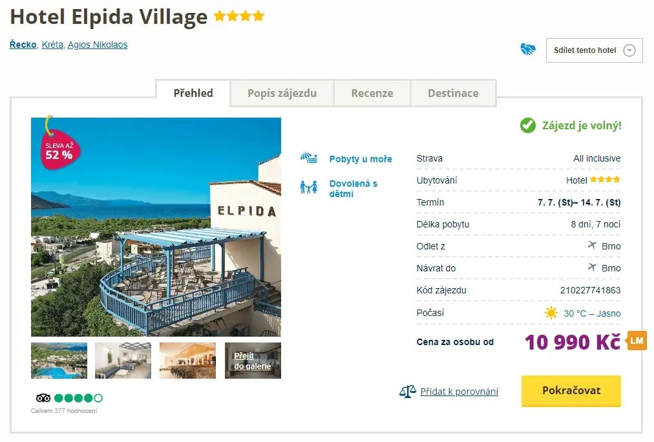Select the Destinace tab

[x=453, y=93]
